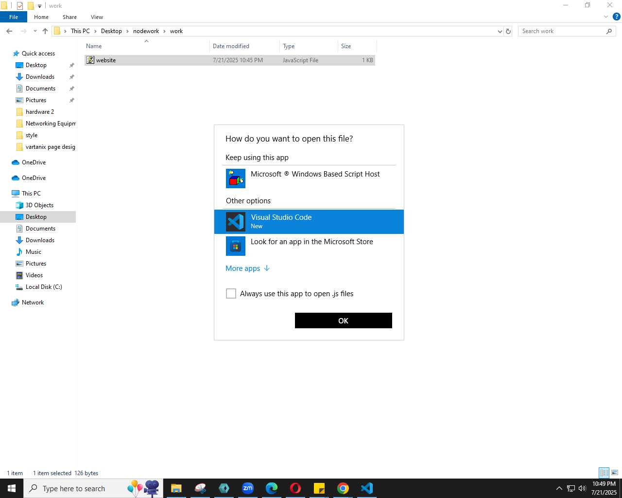Viewport: 622px width, 498px height.
Task: Open Explorer Help question mark icon
Action: [617, 17]
